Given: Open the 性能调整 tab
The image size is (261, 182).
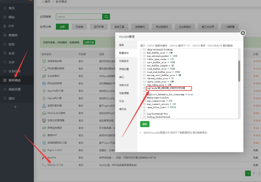Looking at the screenshot, I should coord(124,93).
